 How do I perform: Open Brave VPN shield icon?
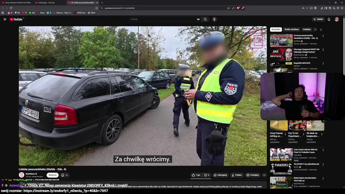click(338, 8)
